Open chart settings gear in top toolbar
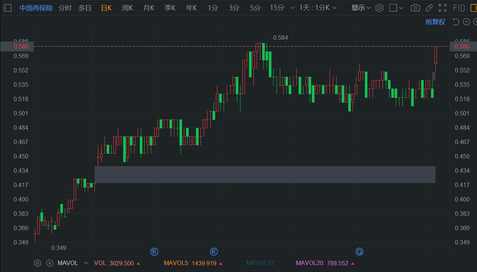This screenshot has height=272, width=477. (380, 8)
